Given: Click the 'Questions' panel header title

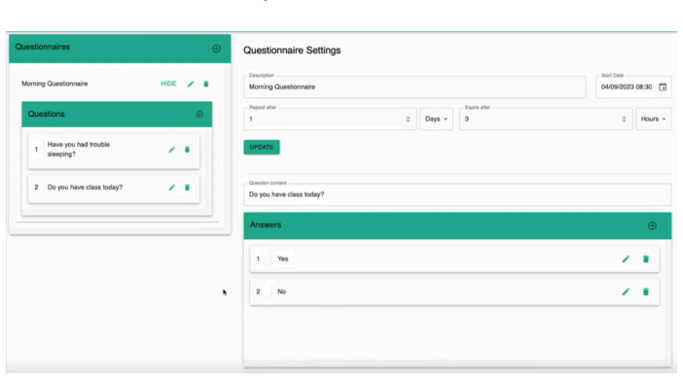Looking at the screenshot, I should pos(46,114).
